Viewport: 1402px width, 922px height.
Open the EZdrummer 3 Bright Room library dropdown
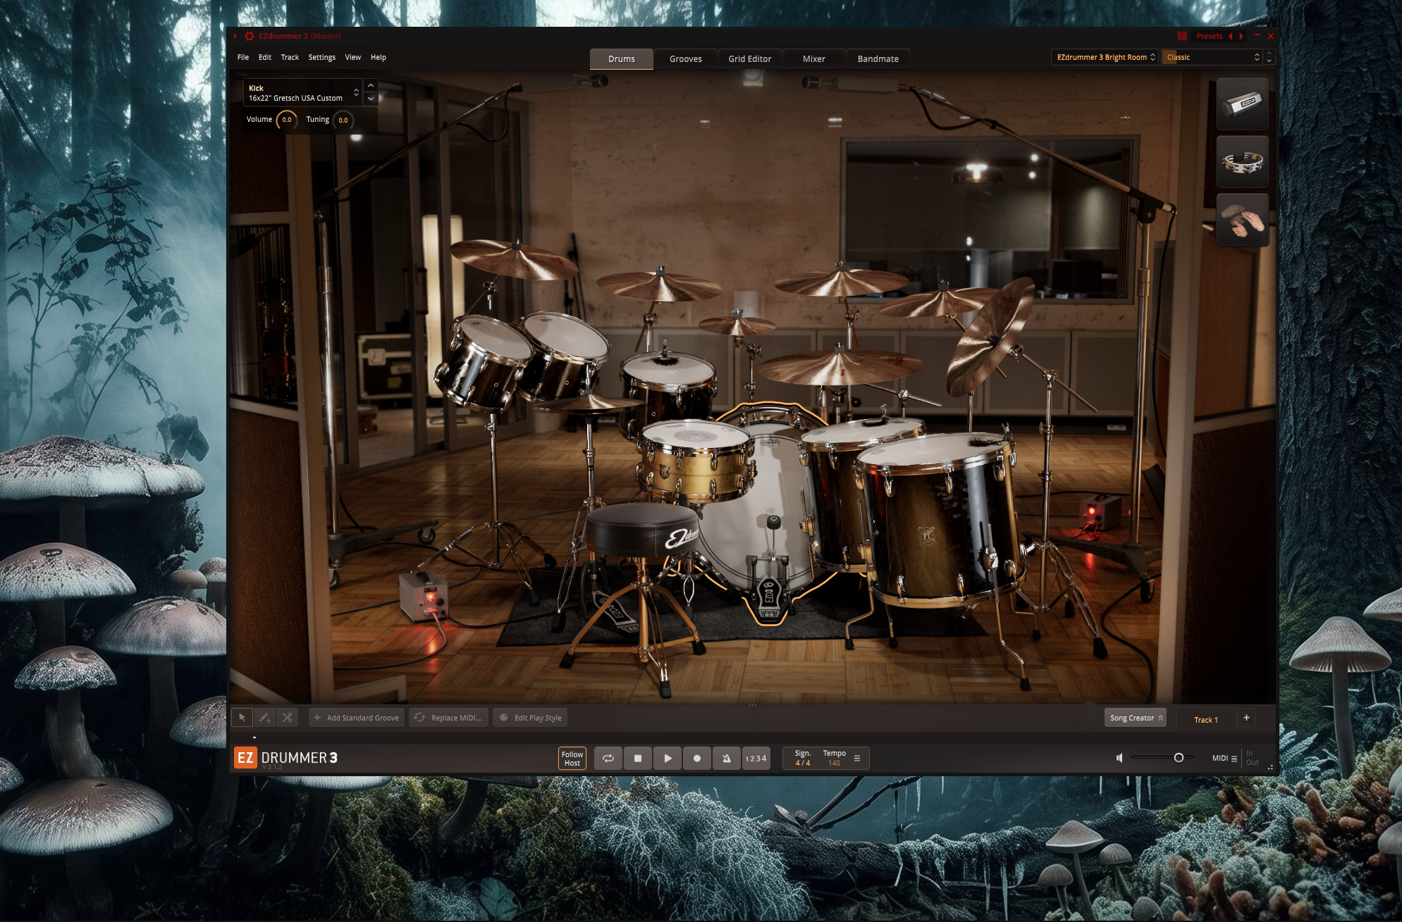1105,57
